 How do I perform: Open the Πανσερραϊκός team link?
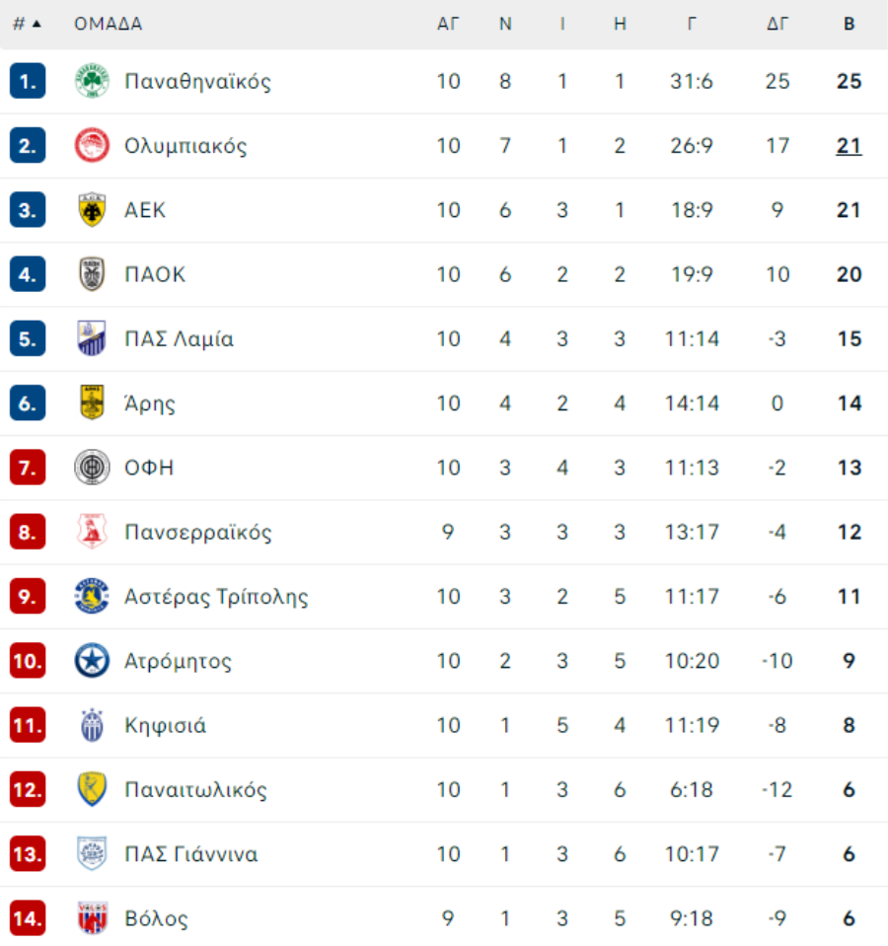197,532
